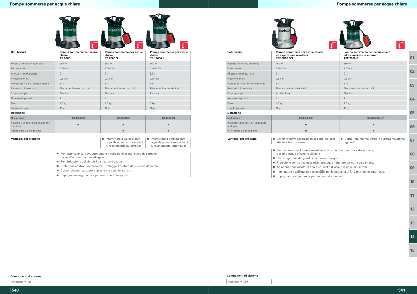Click order number 0250660006
This screenshot has width=417, height=294.
306,118
